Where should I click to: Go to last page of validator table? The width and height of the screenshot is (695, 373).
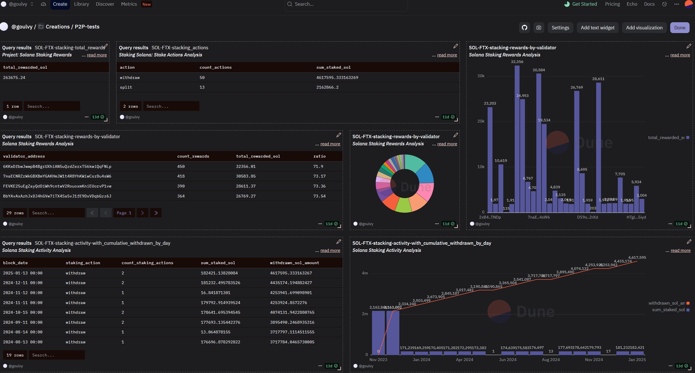pyautogui.click(x=156, y=213)
